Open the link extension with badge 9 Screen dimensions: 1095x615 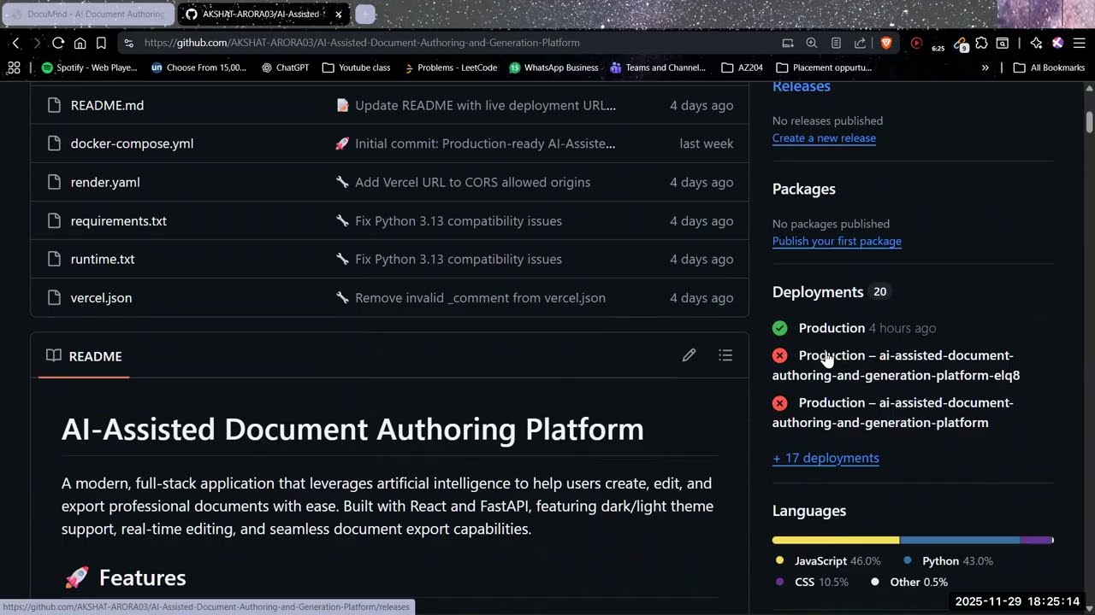point(960,44)
